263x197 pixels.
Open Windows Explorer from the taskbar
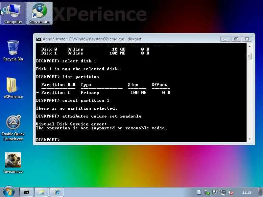coord(42,192)
